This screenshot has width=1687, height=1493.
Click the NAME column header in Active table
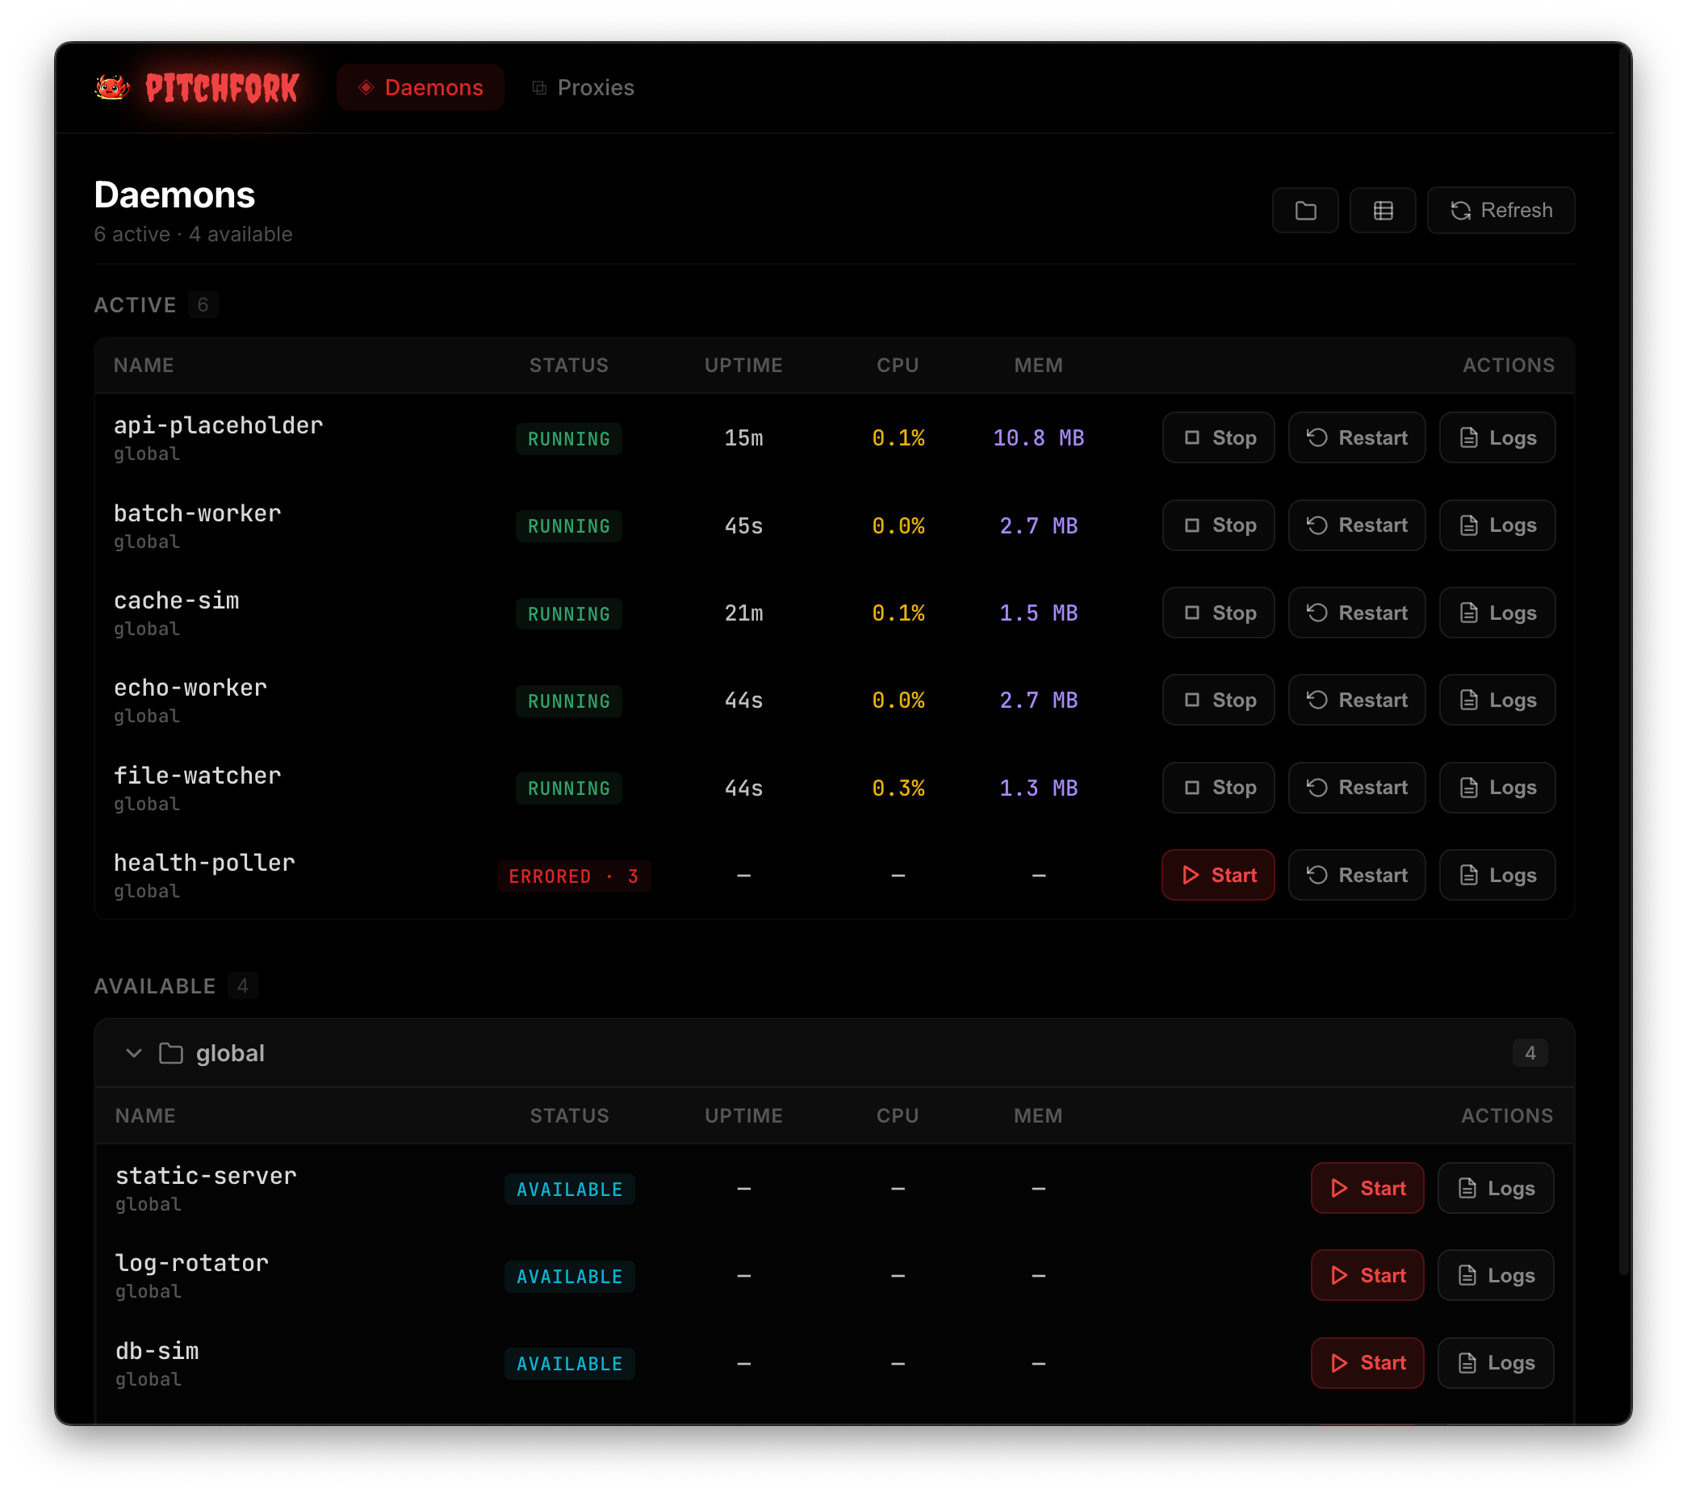point(144,365)
